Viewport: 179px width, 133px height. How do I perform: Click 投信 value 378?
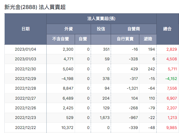click(x=106, y=79)
